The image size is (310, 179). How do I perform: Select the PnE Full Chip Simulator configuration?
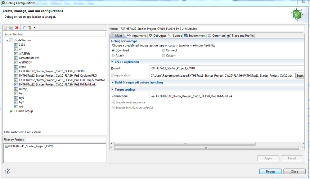click(62, 80)
